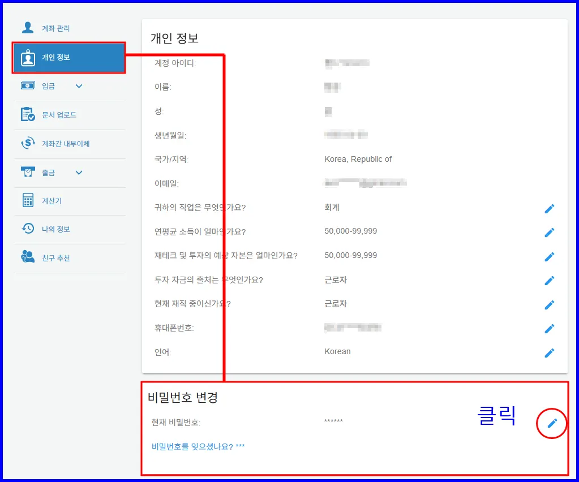Screen dimensions: 579x482
Task: Edit the occupation field (회계) pencil
Action: [x=549, y=209]
